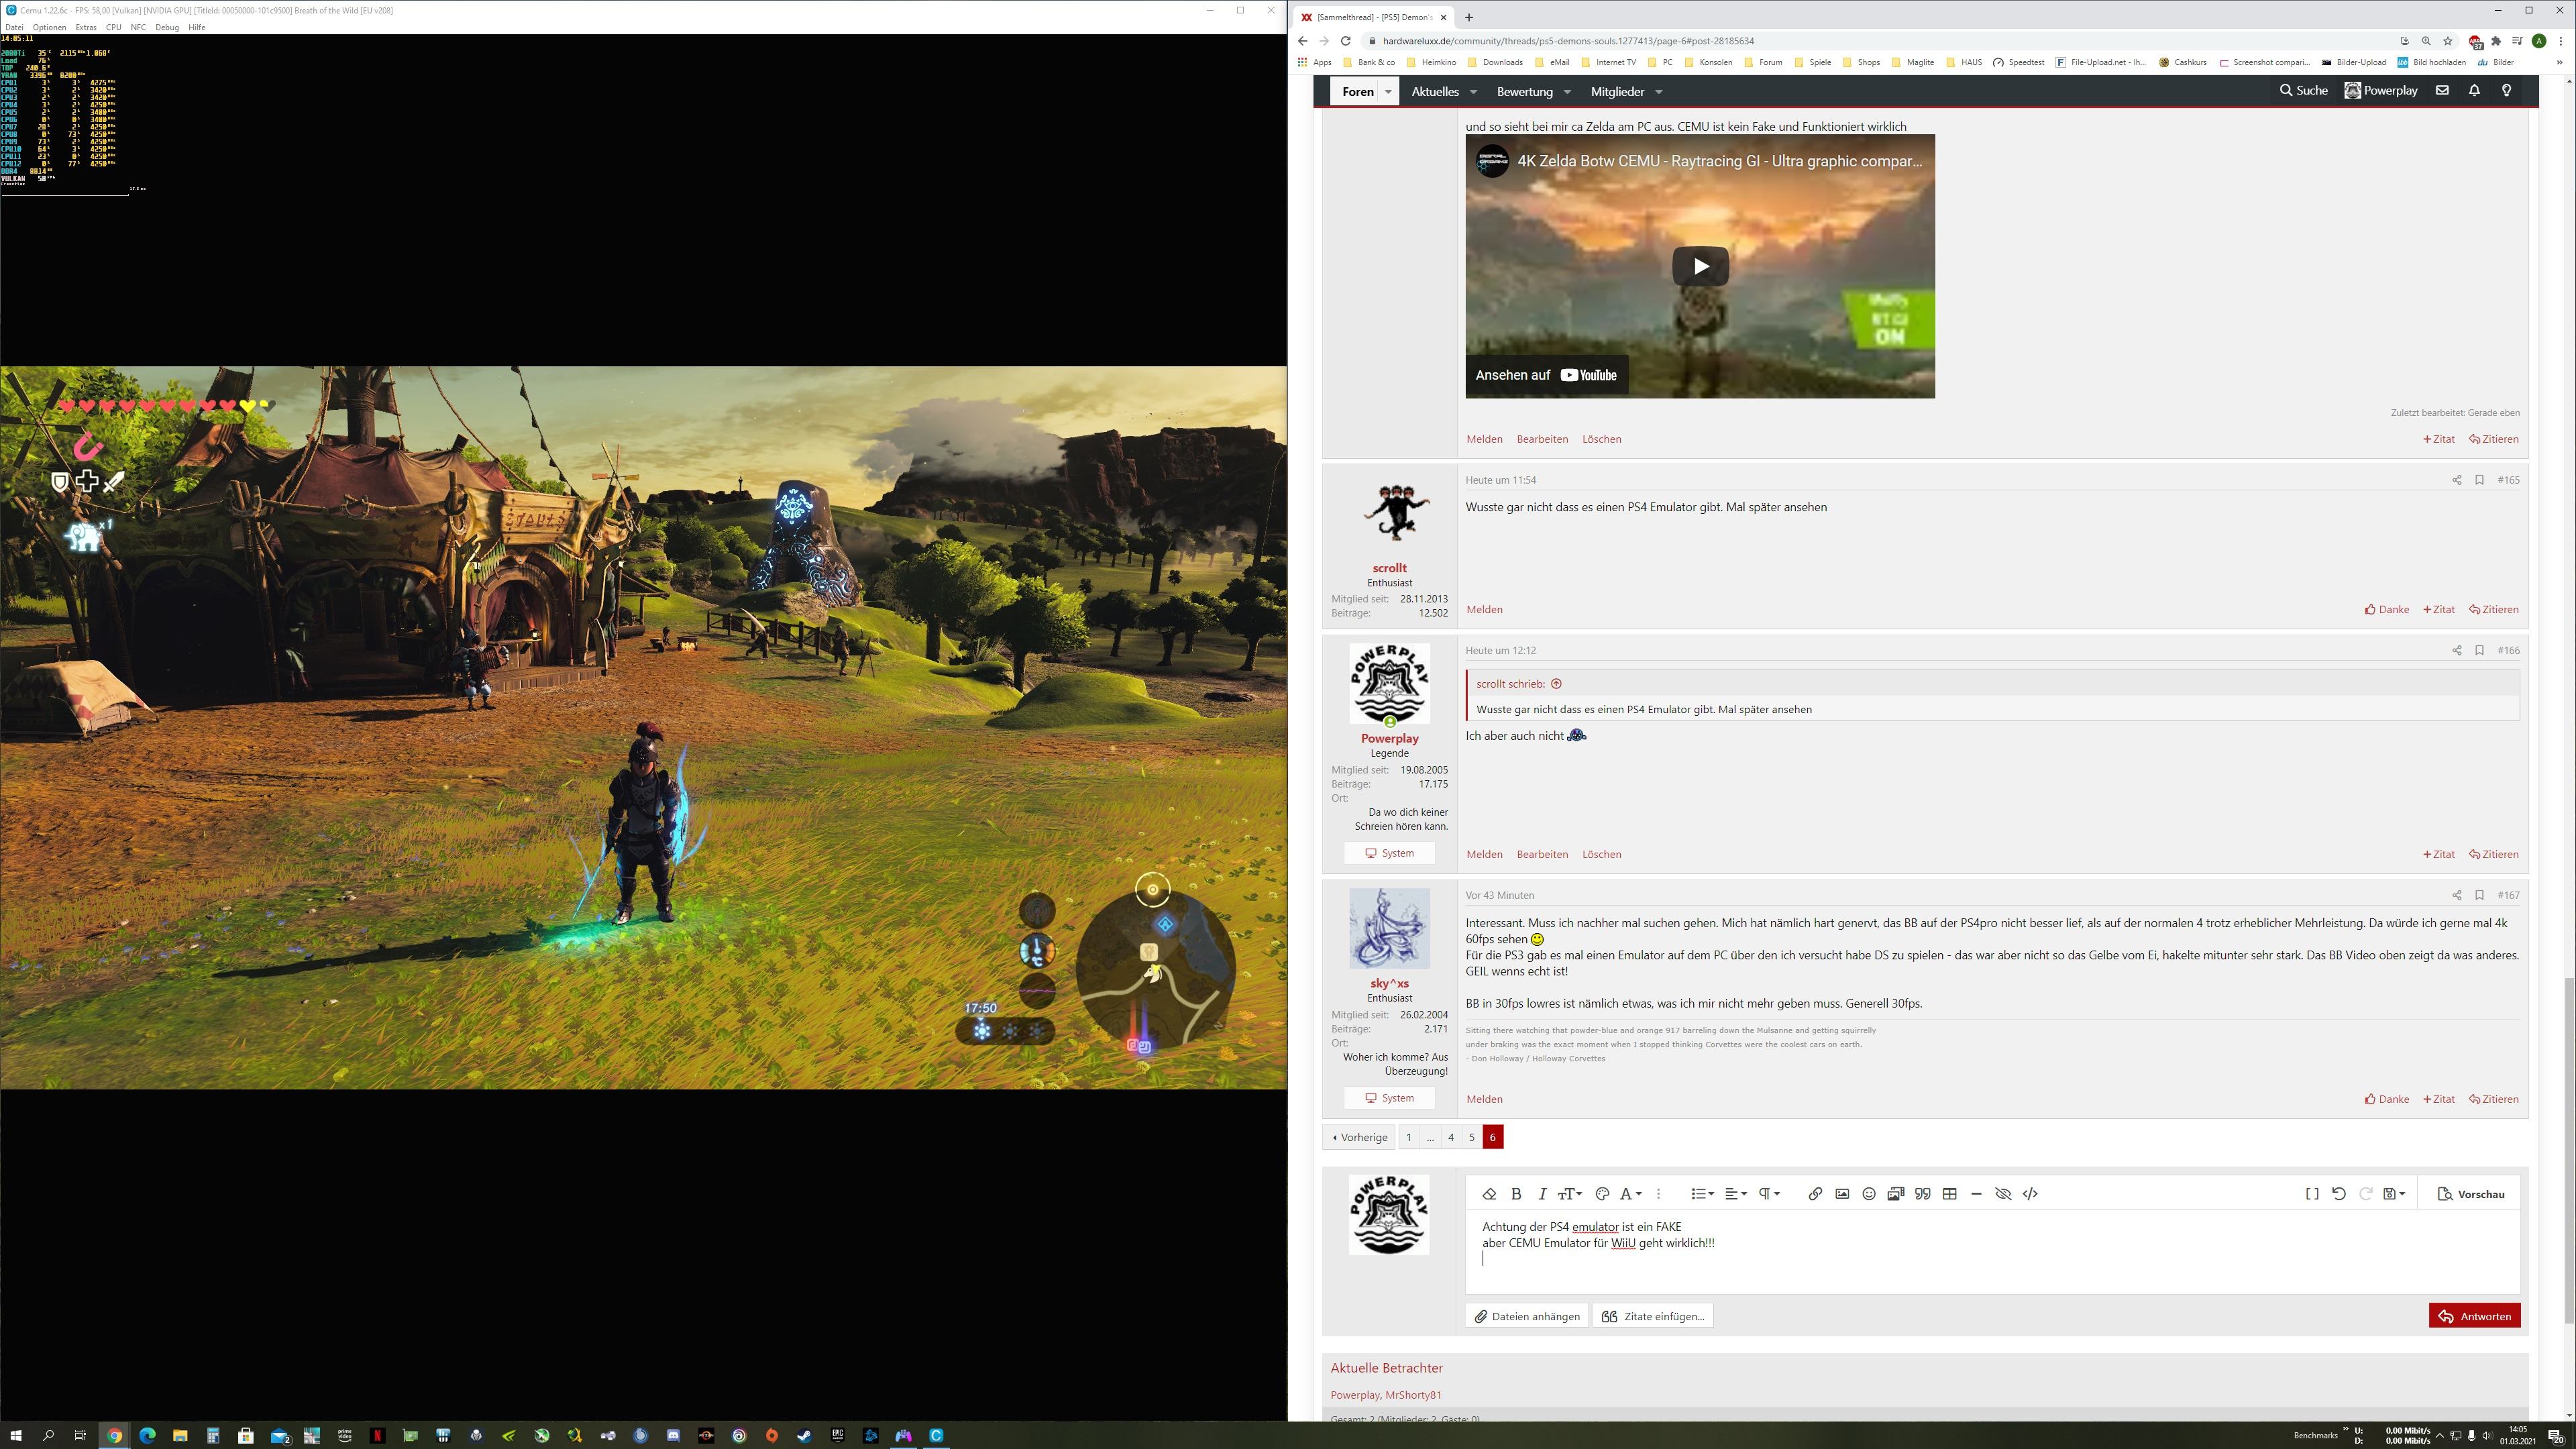Open the NFC menu in Cemu
The width and height of the screenshot is (2576, 1449).
(x=138, y=27)
